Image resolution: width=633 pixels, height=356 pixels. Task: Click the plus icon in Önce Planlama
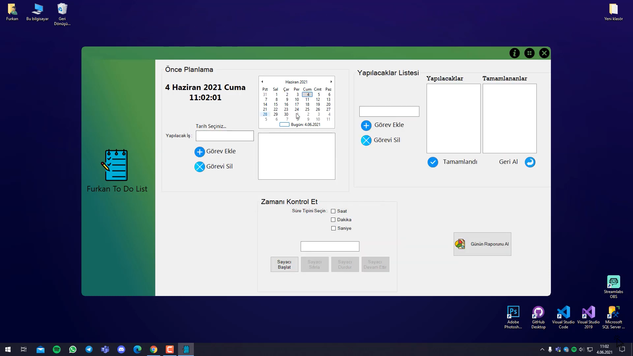click(x=199, y=152)
